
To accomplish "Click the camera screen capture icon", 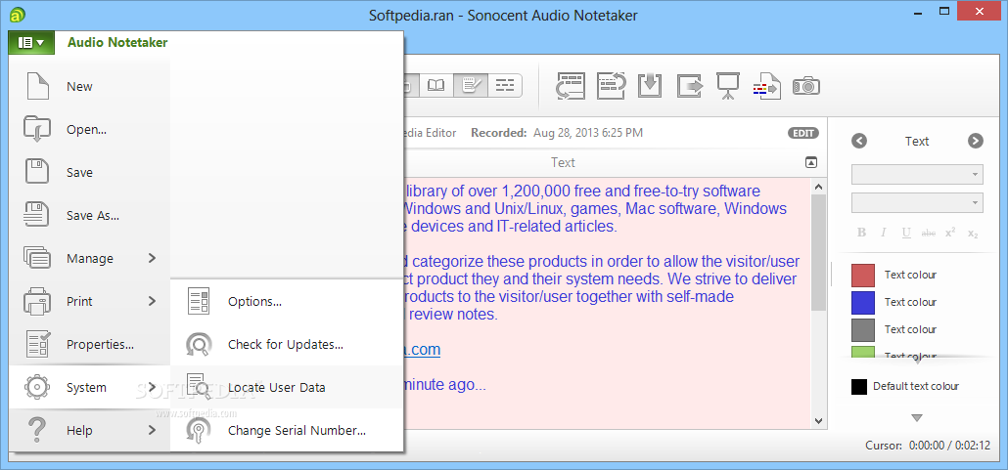I will (805, 85).
